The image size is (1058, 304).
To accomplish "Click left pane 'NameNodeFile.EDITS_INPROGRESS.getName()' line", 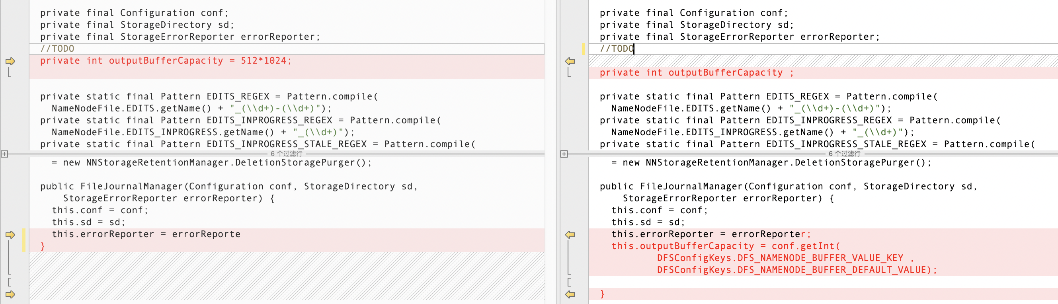I will tap(203, 132).
